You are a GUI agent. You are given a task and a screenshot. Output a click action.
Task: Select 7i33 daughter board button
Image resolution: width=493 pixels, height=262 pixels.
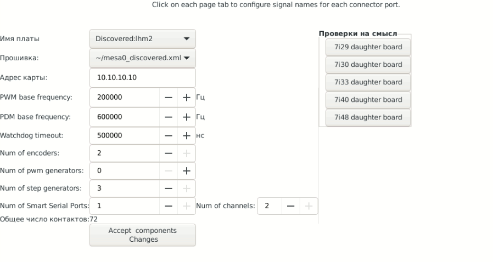[x=368, y=82]
